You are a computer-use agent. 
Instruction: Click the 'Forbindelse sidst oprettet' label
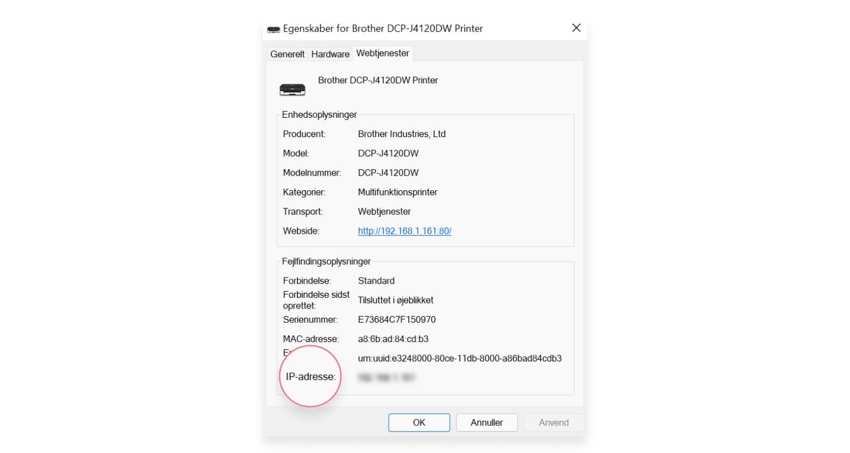316,300
